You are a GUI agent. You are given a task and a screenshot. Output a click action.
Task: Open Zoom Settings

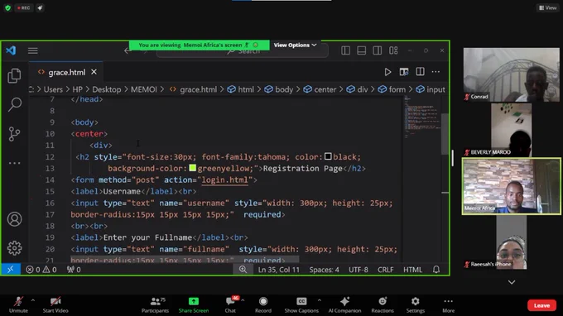[416, 305]
